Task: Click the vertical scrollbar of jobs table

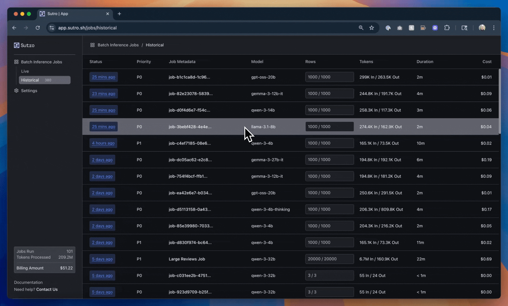Action: click(499, 101)
